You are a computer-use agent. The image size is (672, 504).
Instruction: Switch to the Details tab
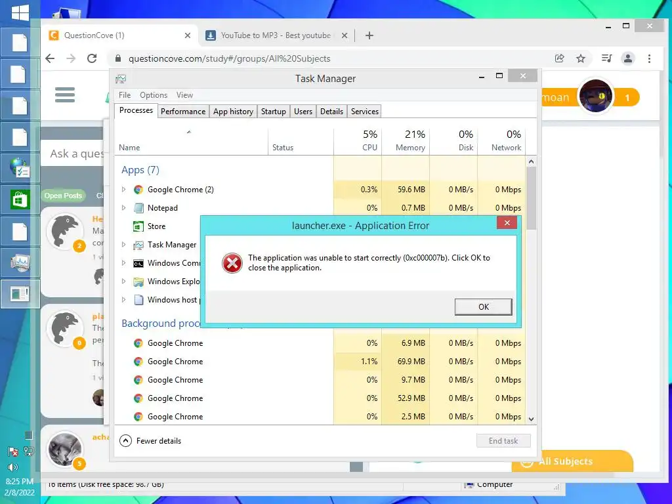click(331, 112)
